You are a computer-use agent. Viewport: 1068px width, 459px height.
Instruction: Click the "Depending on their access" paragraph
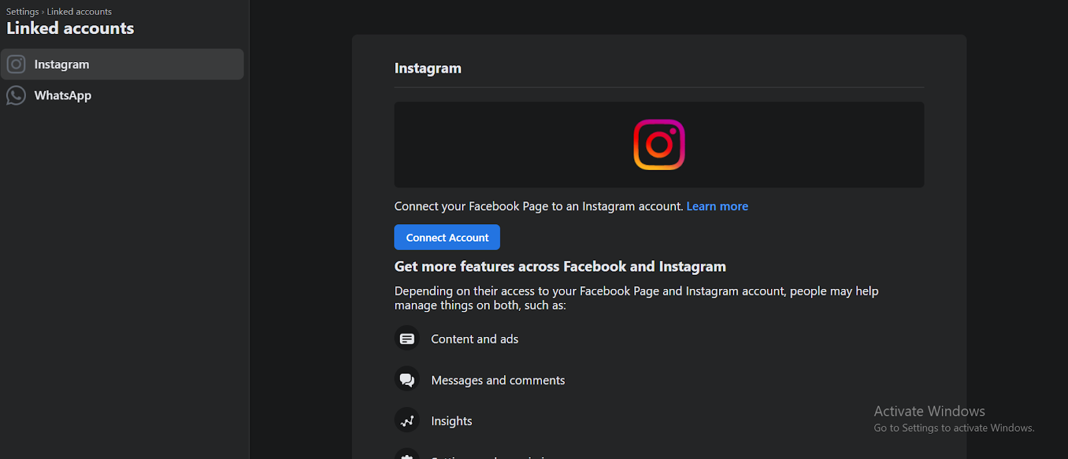[636, 298]
